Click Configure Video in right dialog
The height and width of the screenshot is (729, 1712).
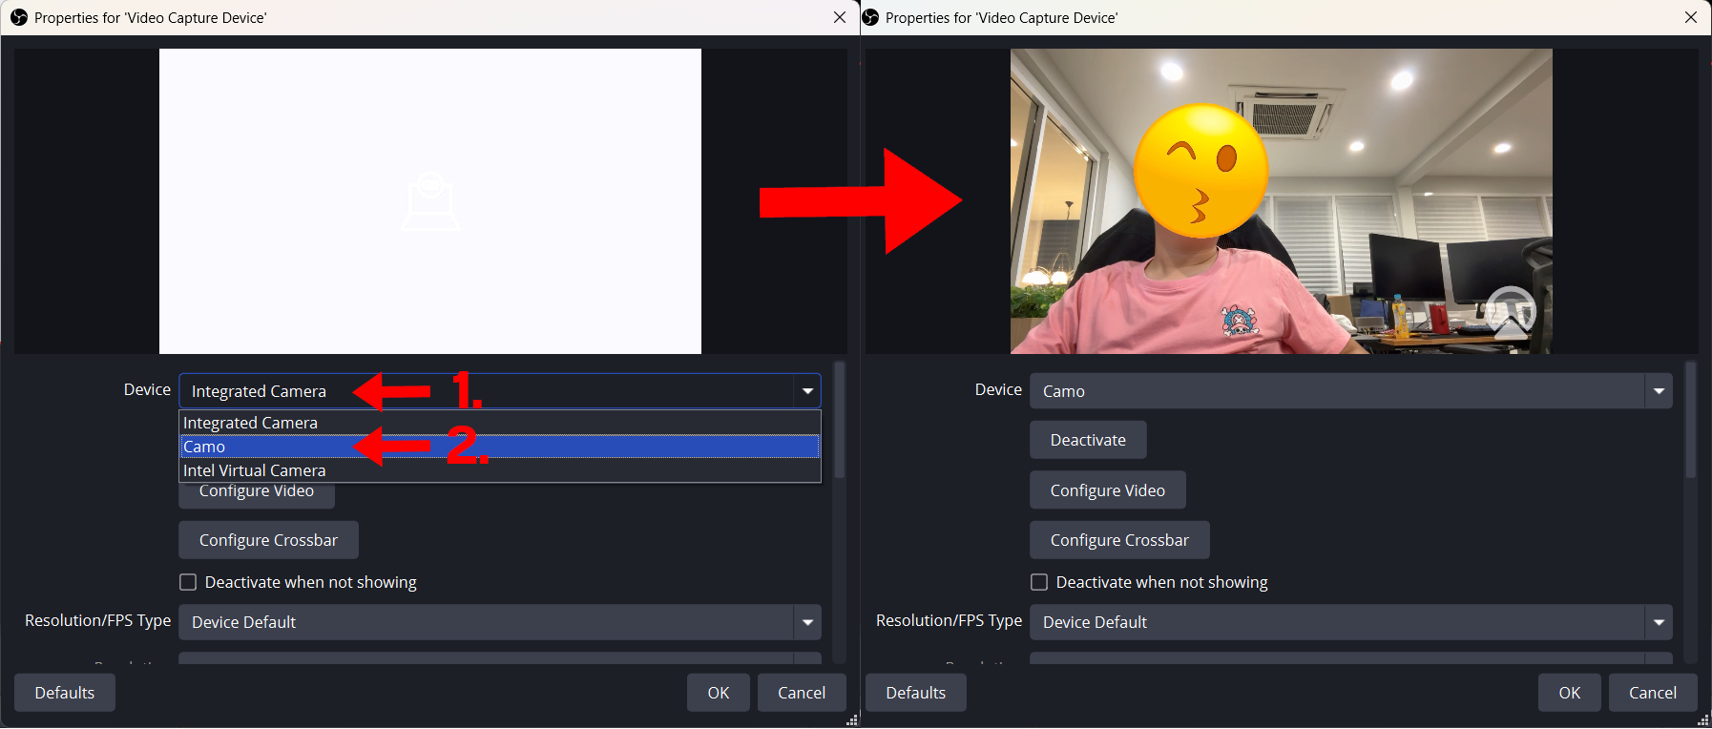click(x=1107, y=490)
